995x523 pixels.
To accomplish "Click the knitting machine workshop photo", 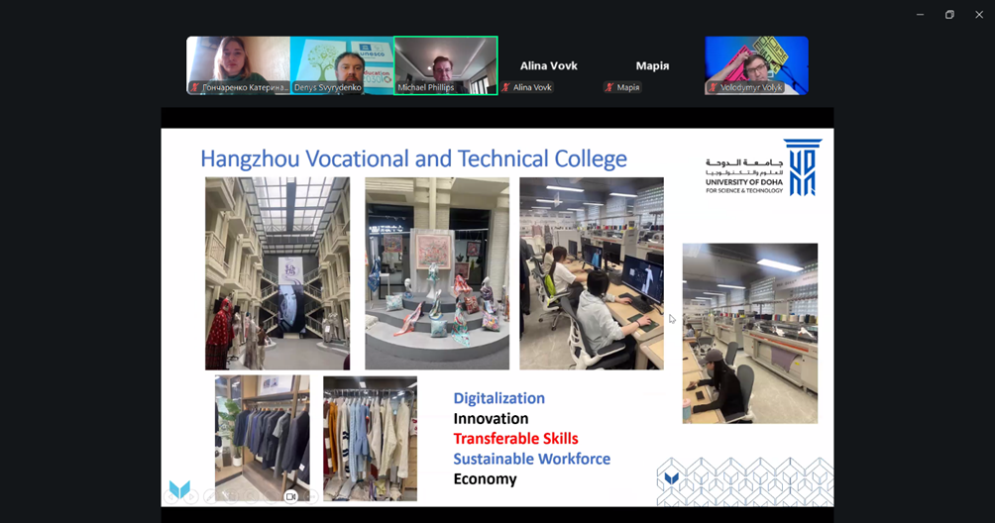I will (x=750, y=334).
